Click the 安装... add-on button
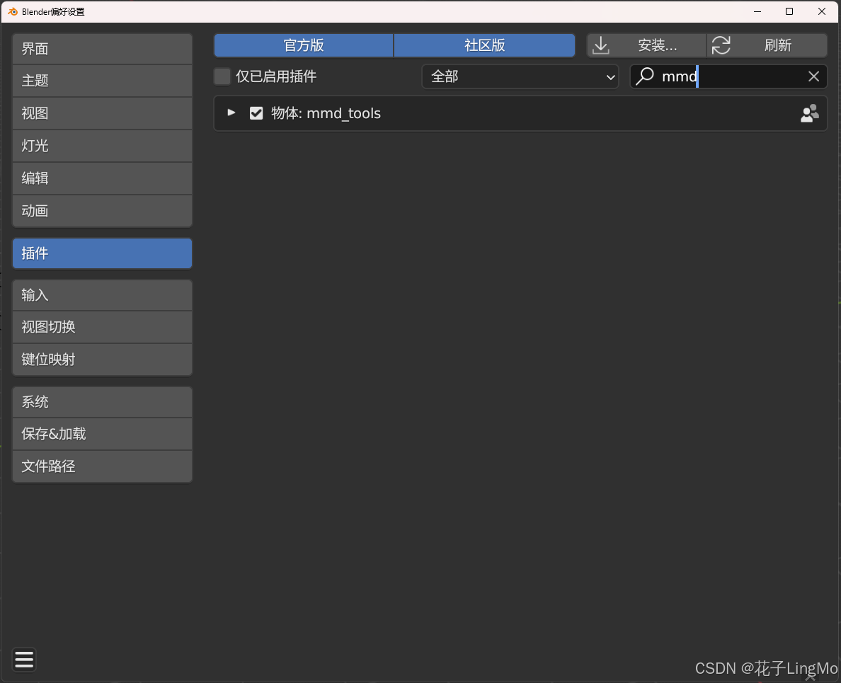 tap(646, 45)
